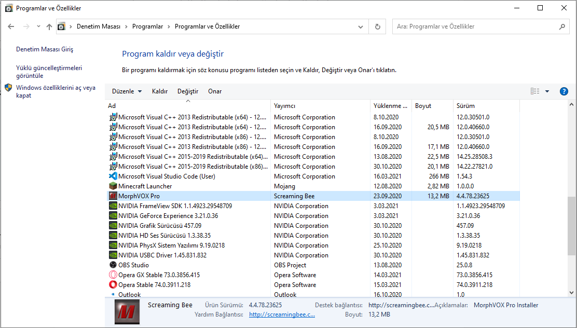
Task: Select Opera Stable 74.0.3911.218 name
Action: [x=155, y=284]
